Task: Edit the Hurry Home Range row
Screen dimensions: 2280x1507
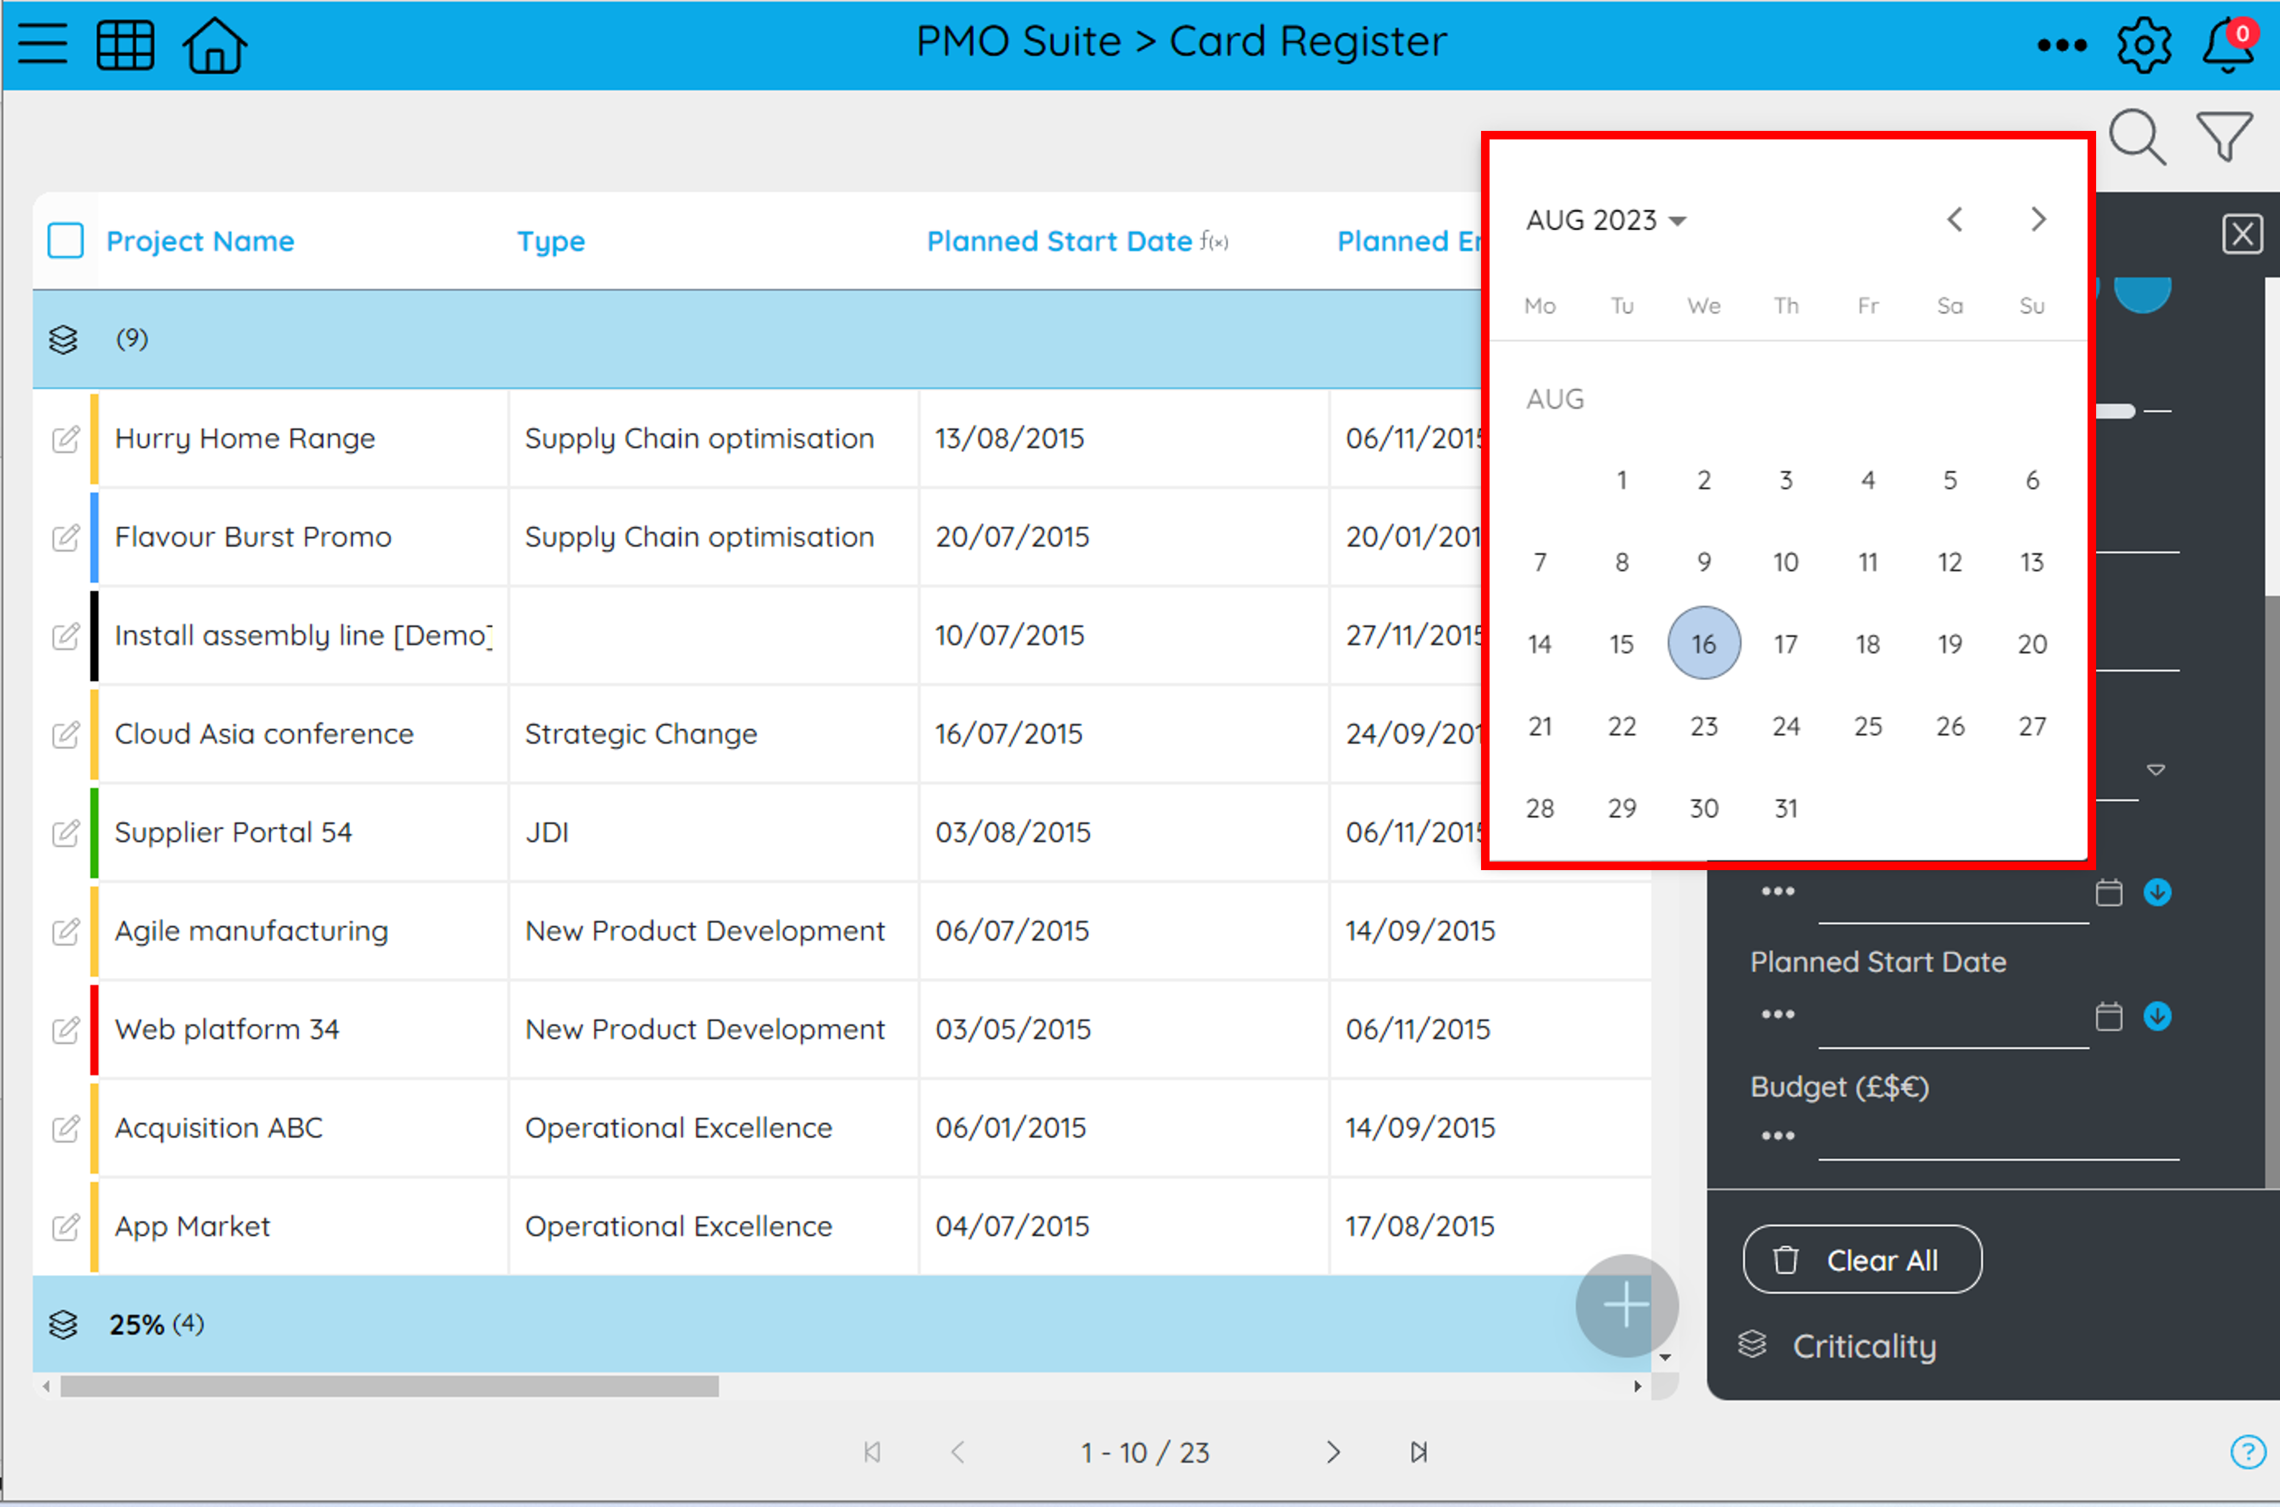Action: pyautogui.click(x=65, y=439)
